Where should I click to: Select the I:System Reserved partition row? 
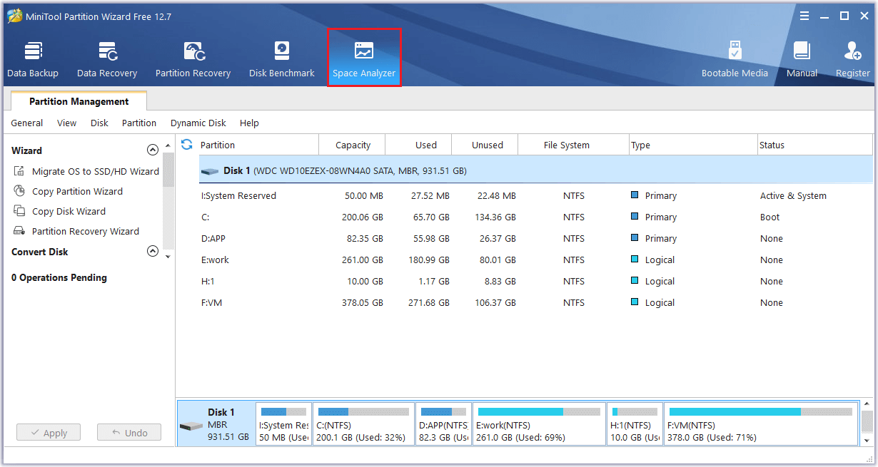(x=535, y=195)
